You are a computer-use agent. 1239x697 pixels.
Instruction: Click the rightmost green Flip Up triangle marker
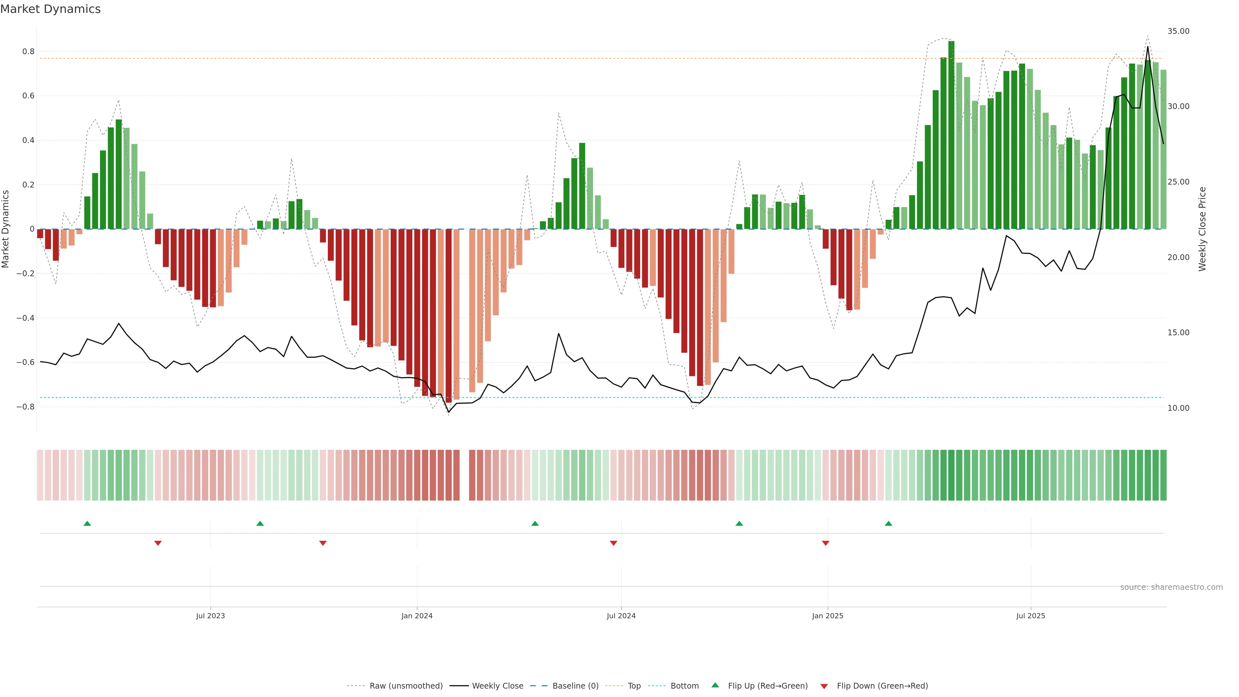coord(888,523)
